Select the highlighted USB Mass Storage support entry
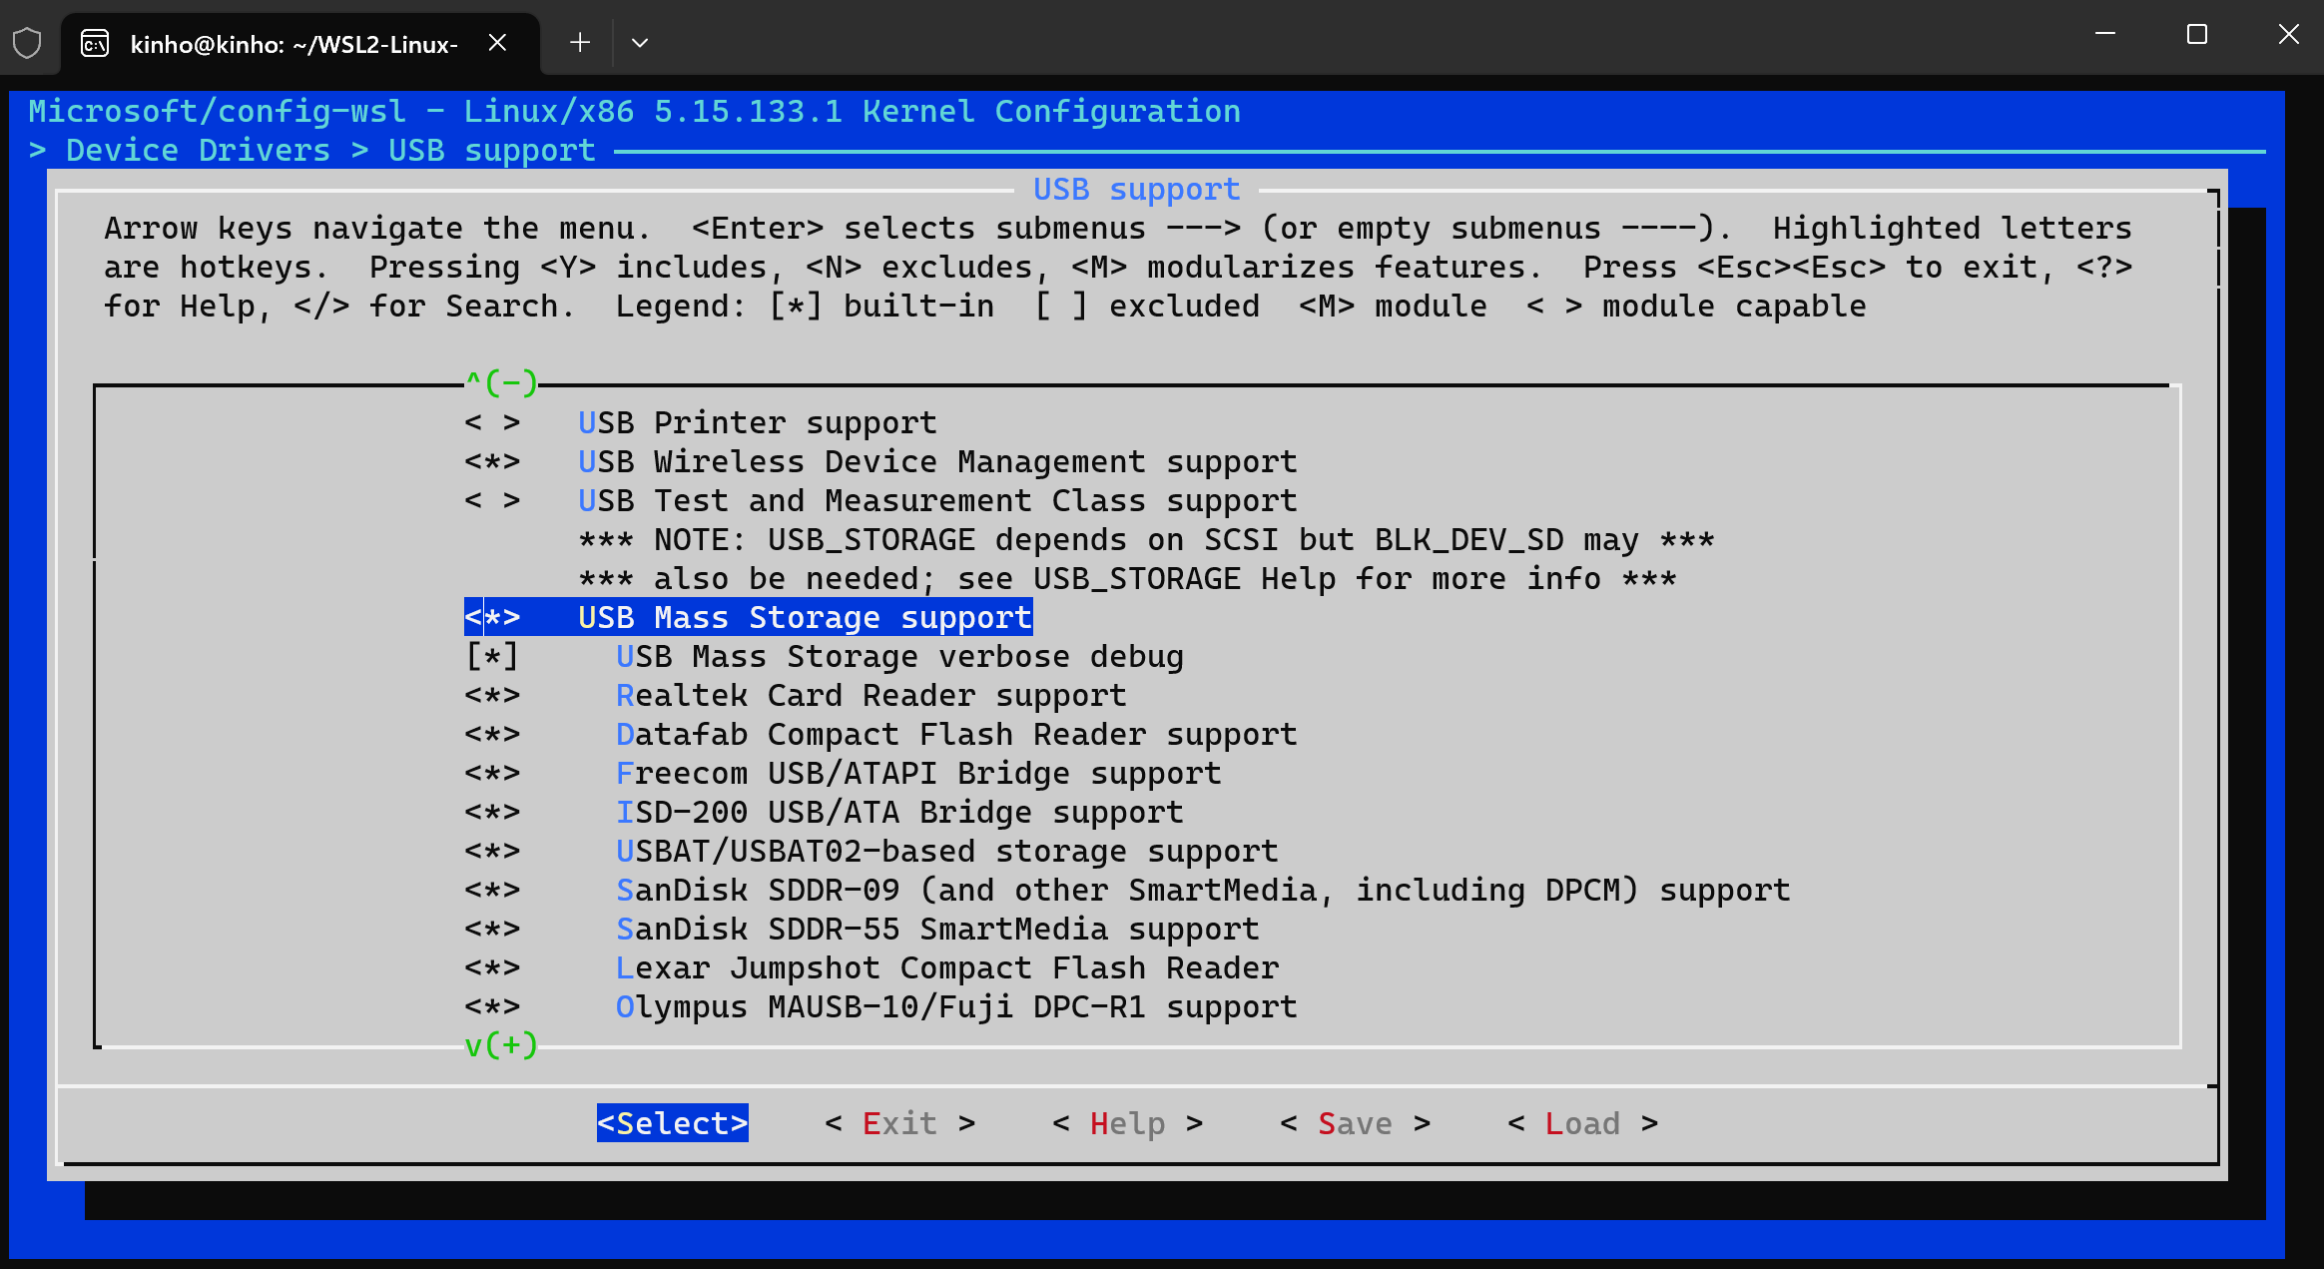This screenshot has width=2324, height=1269. click(x=749, y=618)
